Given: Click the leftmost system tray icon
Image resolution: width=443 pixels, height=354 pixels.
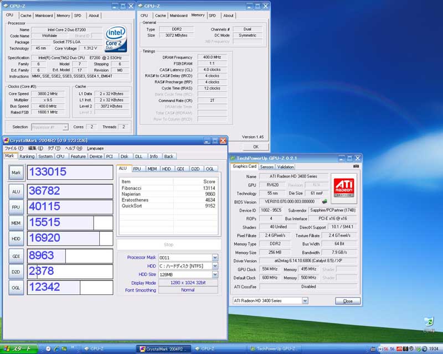Looking at the screenshot, I should coord(373,349).
